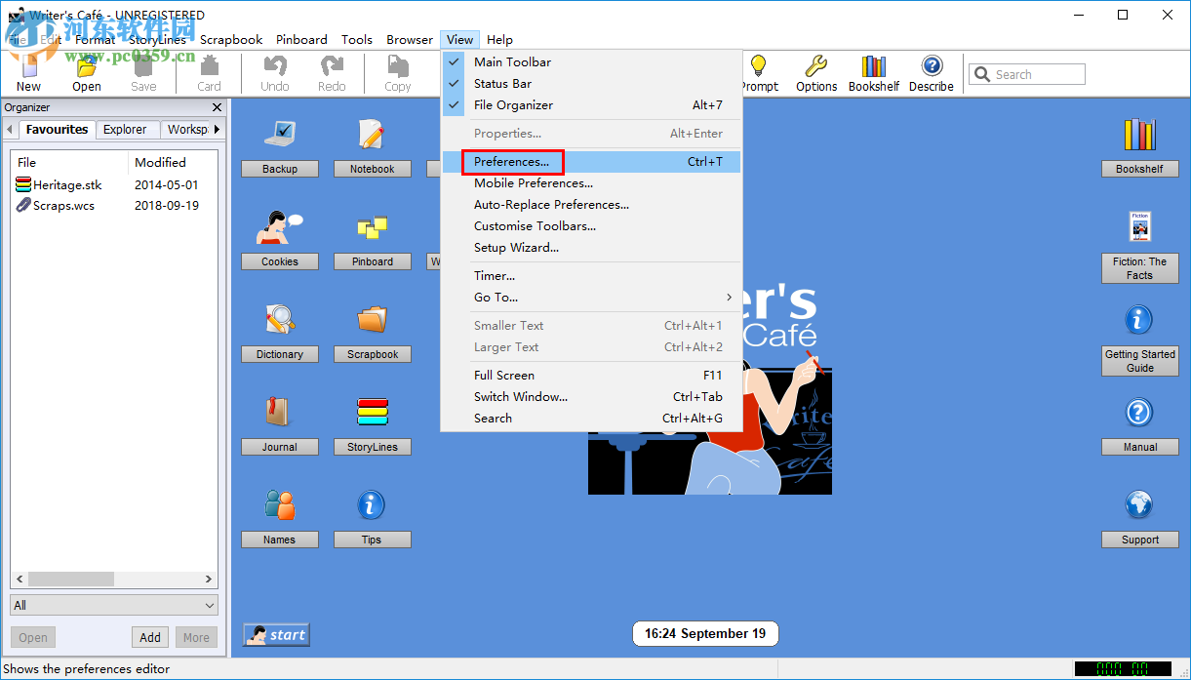Select Customise Toolbars... menu entry
1191x680 pixels.
pos(591,226)
